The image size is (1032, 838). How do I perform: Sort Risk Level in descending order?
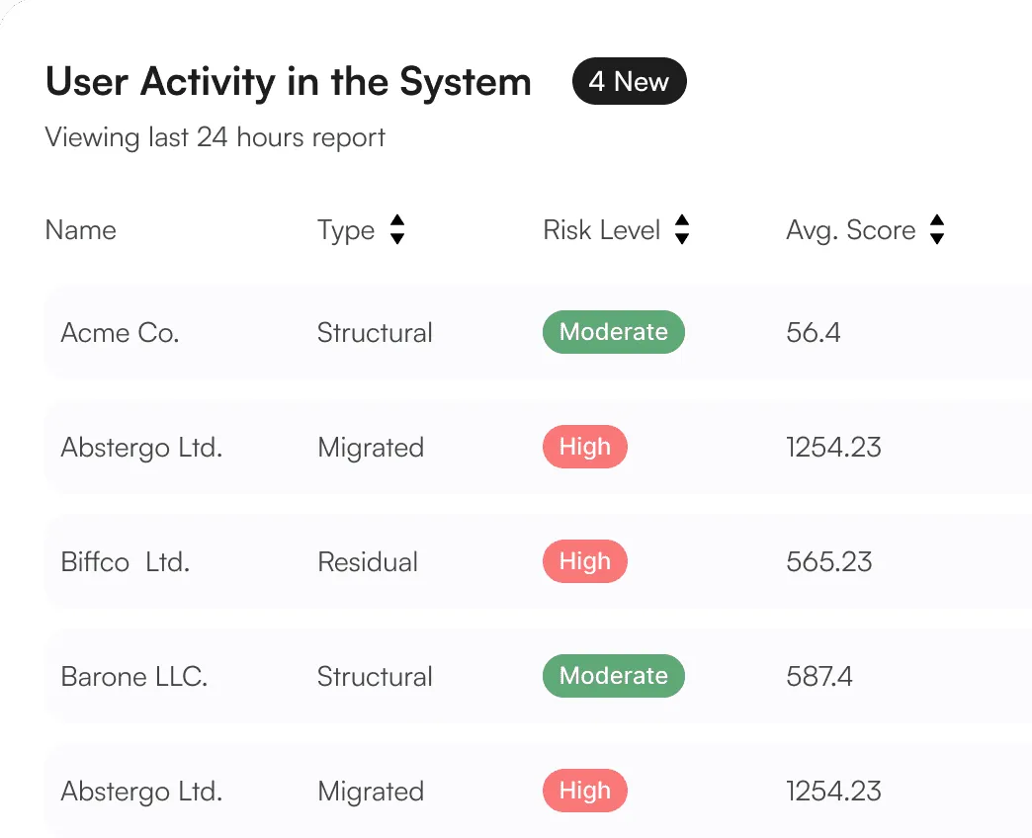(682, 238)
